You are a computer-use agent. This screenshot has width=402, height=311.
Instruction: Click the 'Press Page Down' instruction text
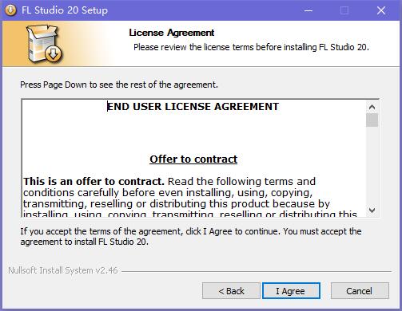(x=119, y=85)
